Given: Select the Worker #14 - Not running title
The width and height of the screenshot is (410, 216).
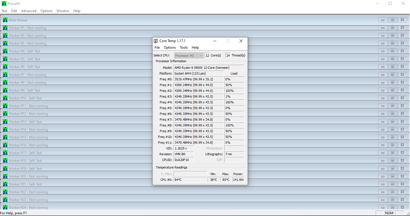Looking at the screenshot, I should pos(28,129).
